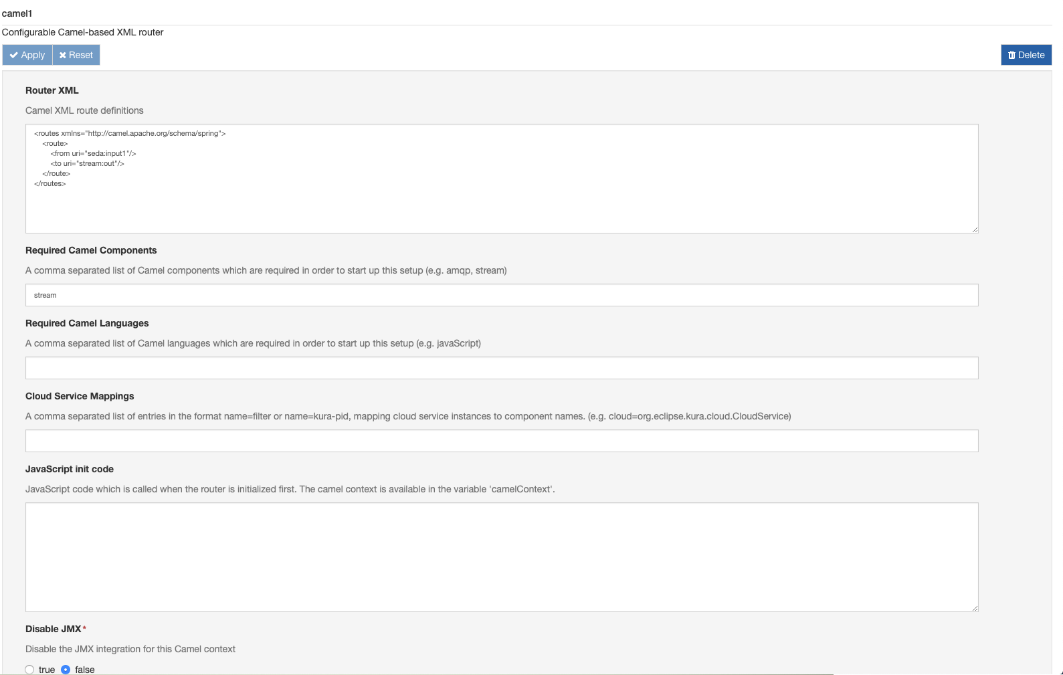Click the resize grip of JavaScript init area

(x=974, y=607)
